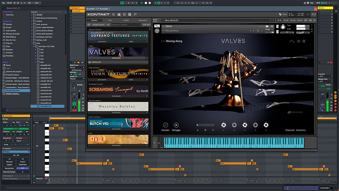Switch to the Libraries tab in Kontakt
The height and width of the screenshot is (191, 339).
[x=94, y=20]
